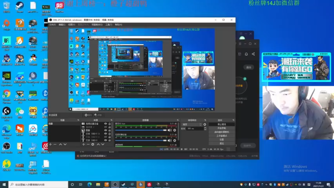This screenshot has width=334, height=188.
Task: Open Task View from the taskbar
Action: pyautogui.click(x=81, y=184)
